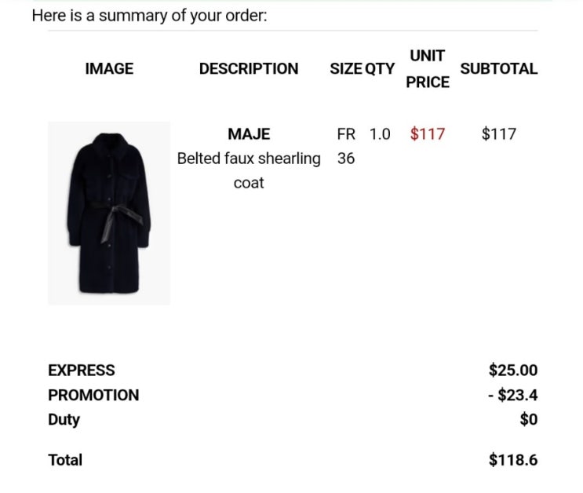583x493 pixels.
Task: Open the Belted faux shearling coat description
Action: [249, 170]
